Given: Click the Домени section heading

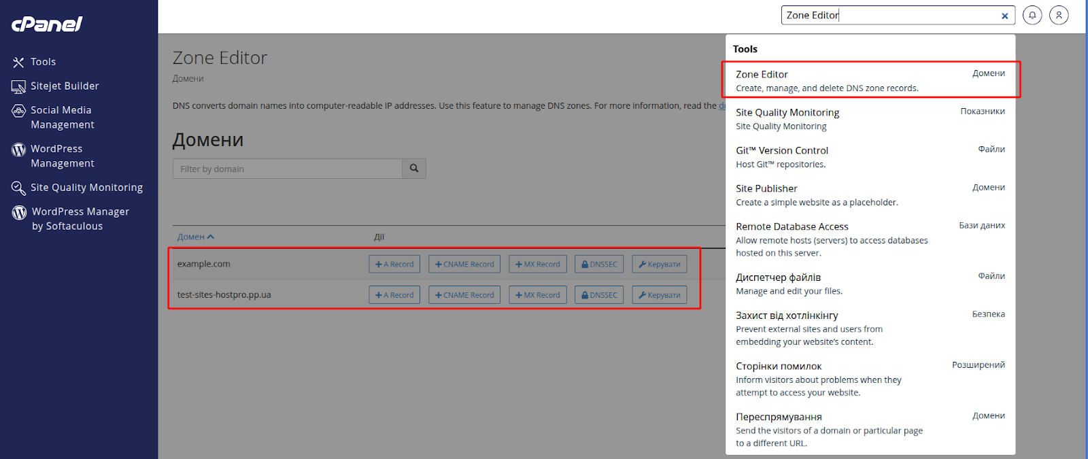Looking at the screenshot, I should pos(208,140).
